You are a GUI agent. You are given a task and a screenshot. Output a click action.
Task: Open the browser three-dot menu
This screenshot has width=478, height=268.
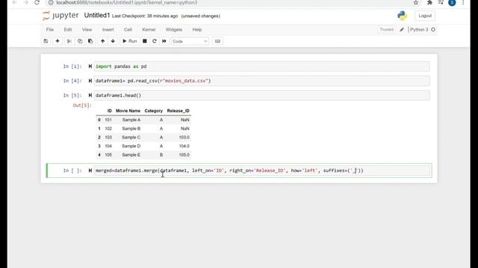(x=463, y=2)
